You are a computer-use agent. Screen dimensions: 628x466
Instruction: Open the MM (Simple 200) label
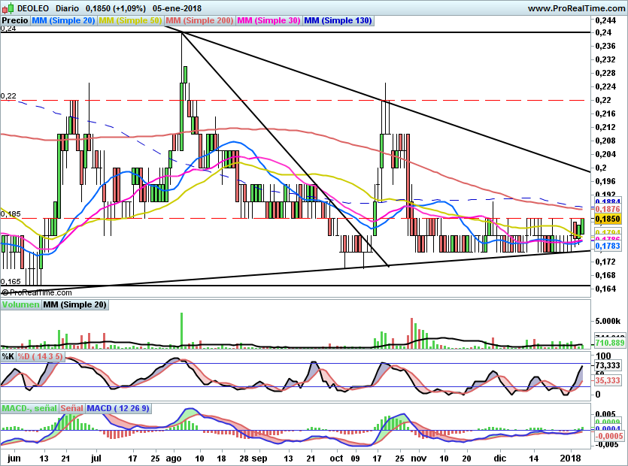pyautogui.click(x=199, y=21)
